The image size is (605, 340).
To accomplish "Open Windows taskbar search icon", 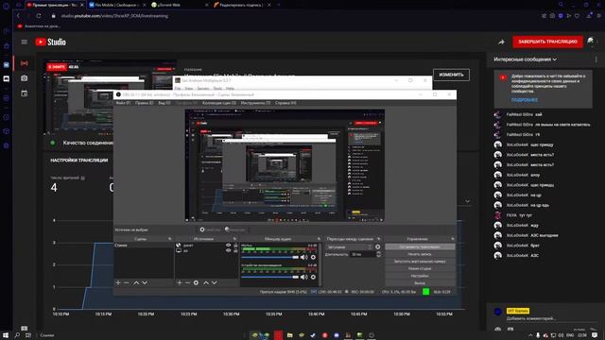I will (17, 335).
